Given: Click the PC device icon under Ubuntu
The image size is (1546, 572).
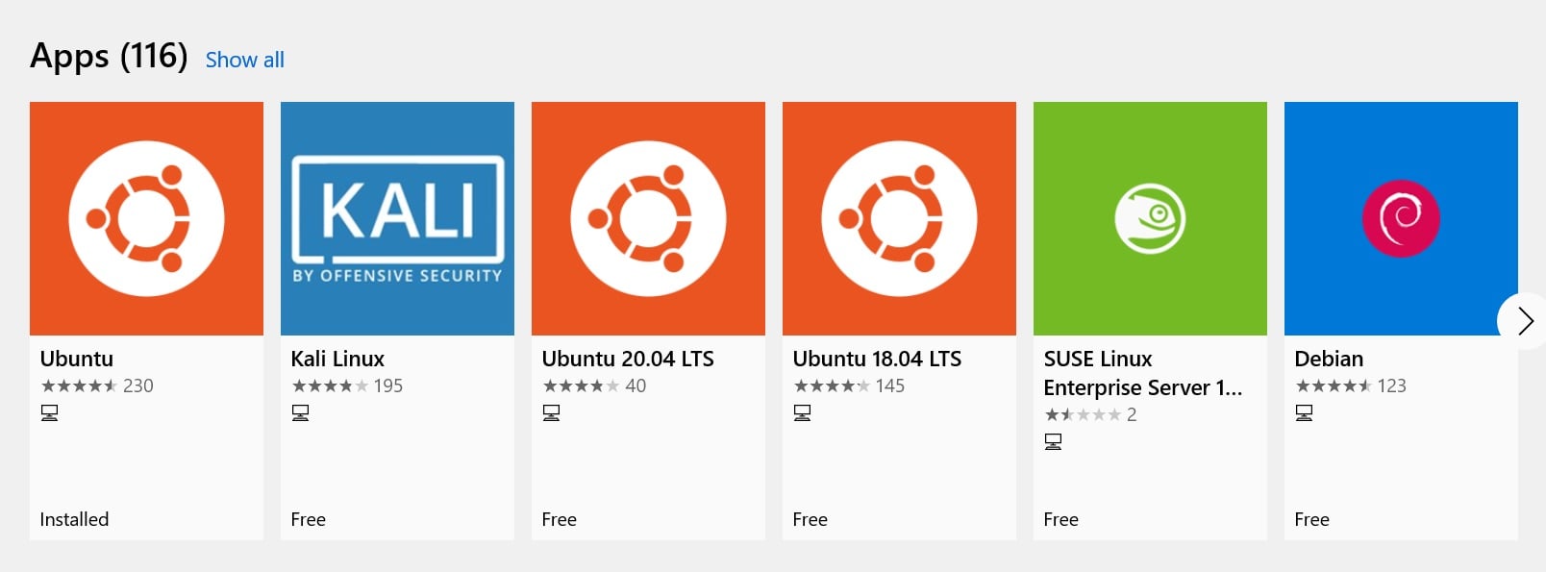Looking at the screenshot, I should (50, 412).
